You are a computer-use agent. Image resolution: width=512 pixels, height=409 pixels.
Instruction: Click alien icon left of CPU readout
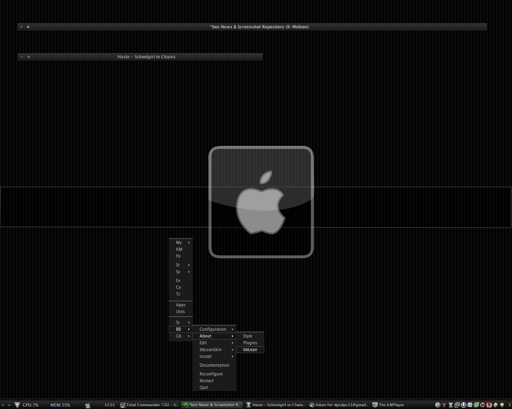coord(17,405)
